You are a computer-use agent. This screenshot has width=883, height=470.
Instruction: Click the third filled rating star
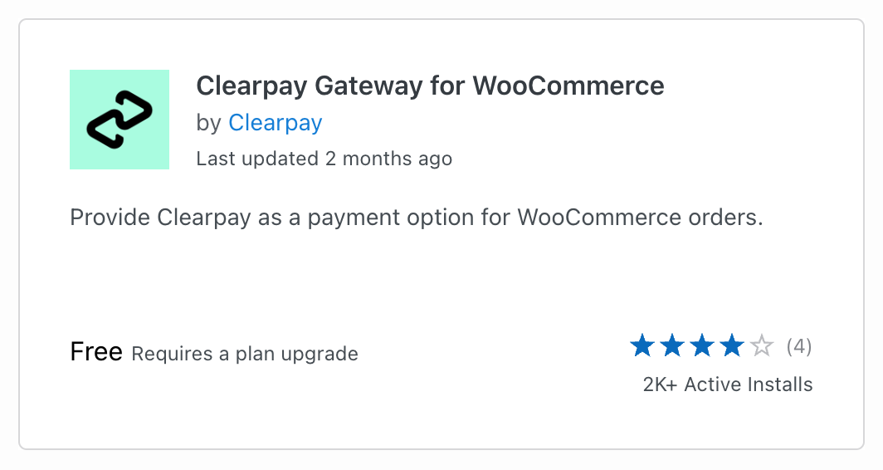(702, 345)
